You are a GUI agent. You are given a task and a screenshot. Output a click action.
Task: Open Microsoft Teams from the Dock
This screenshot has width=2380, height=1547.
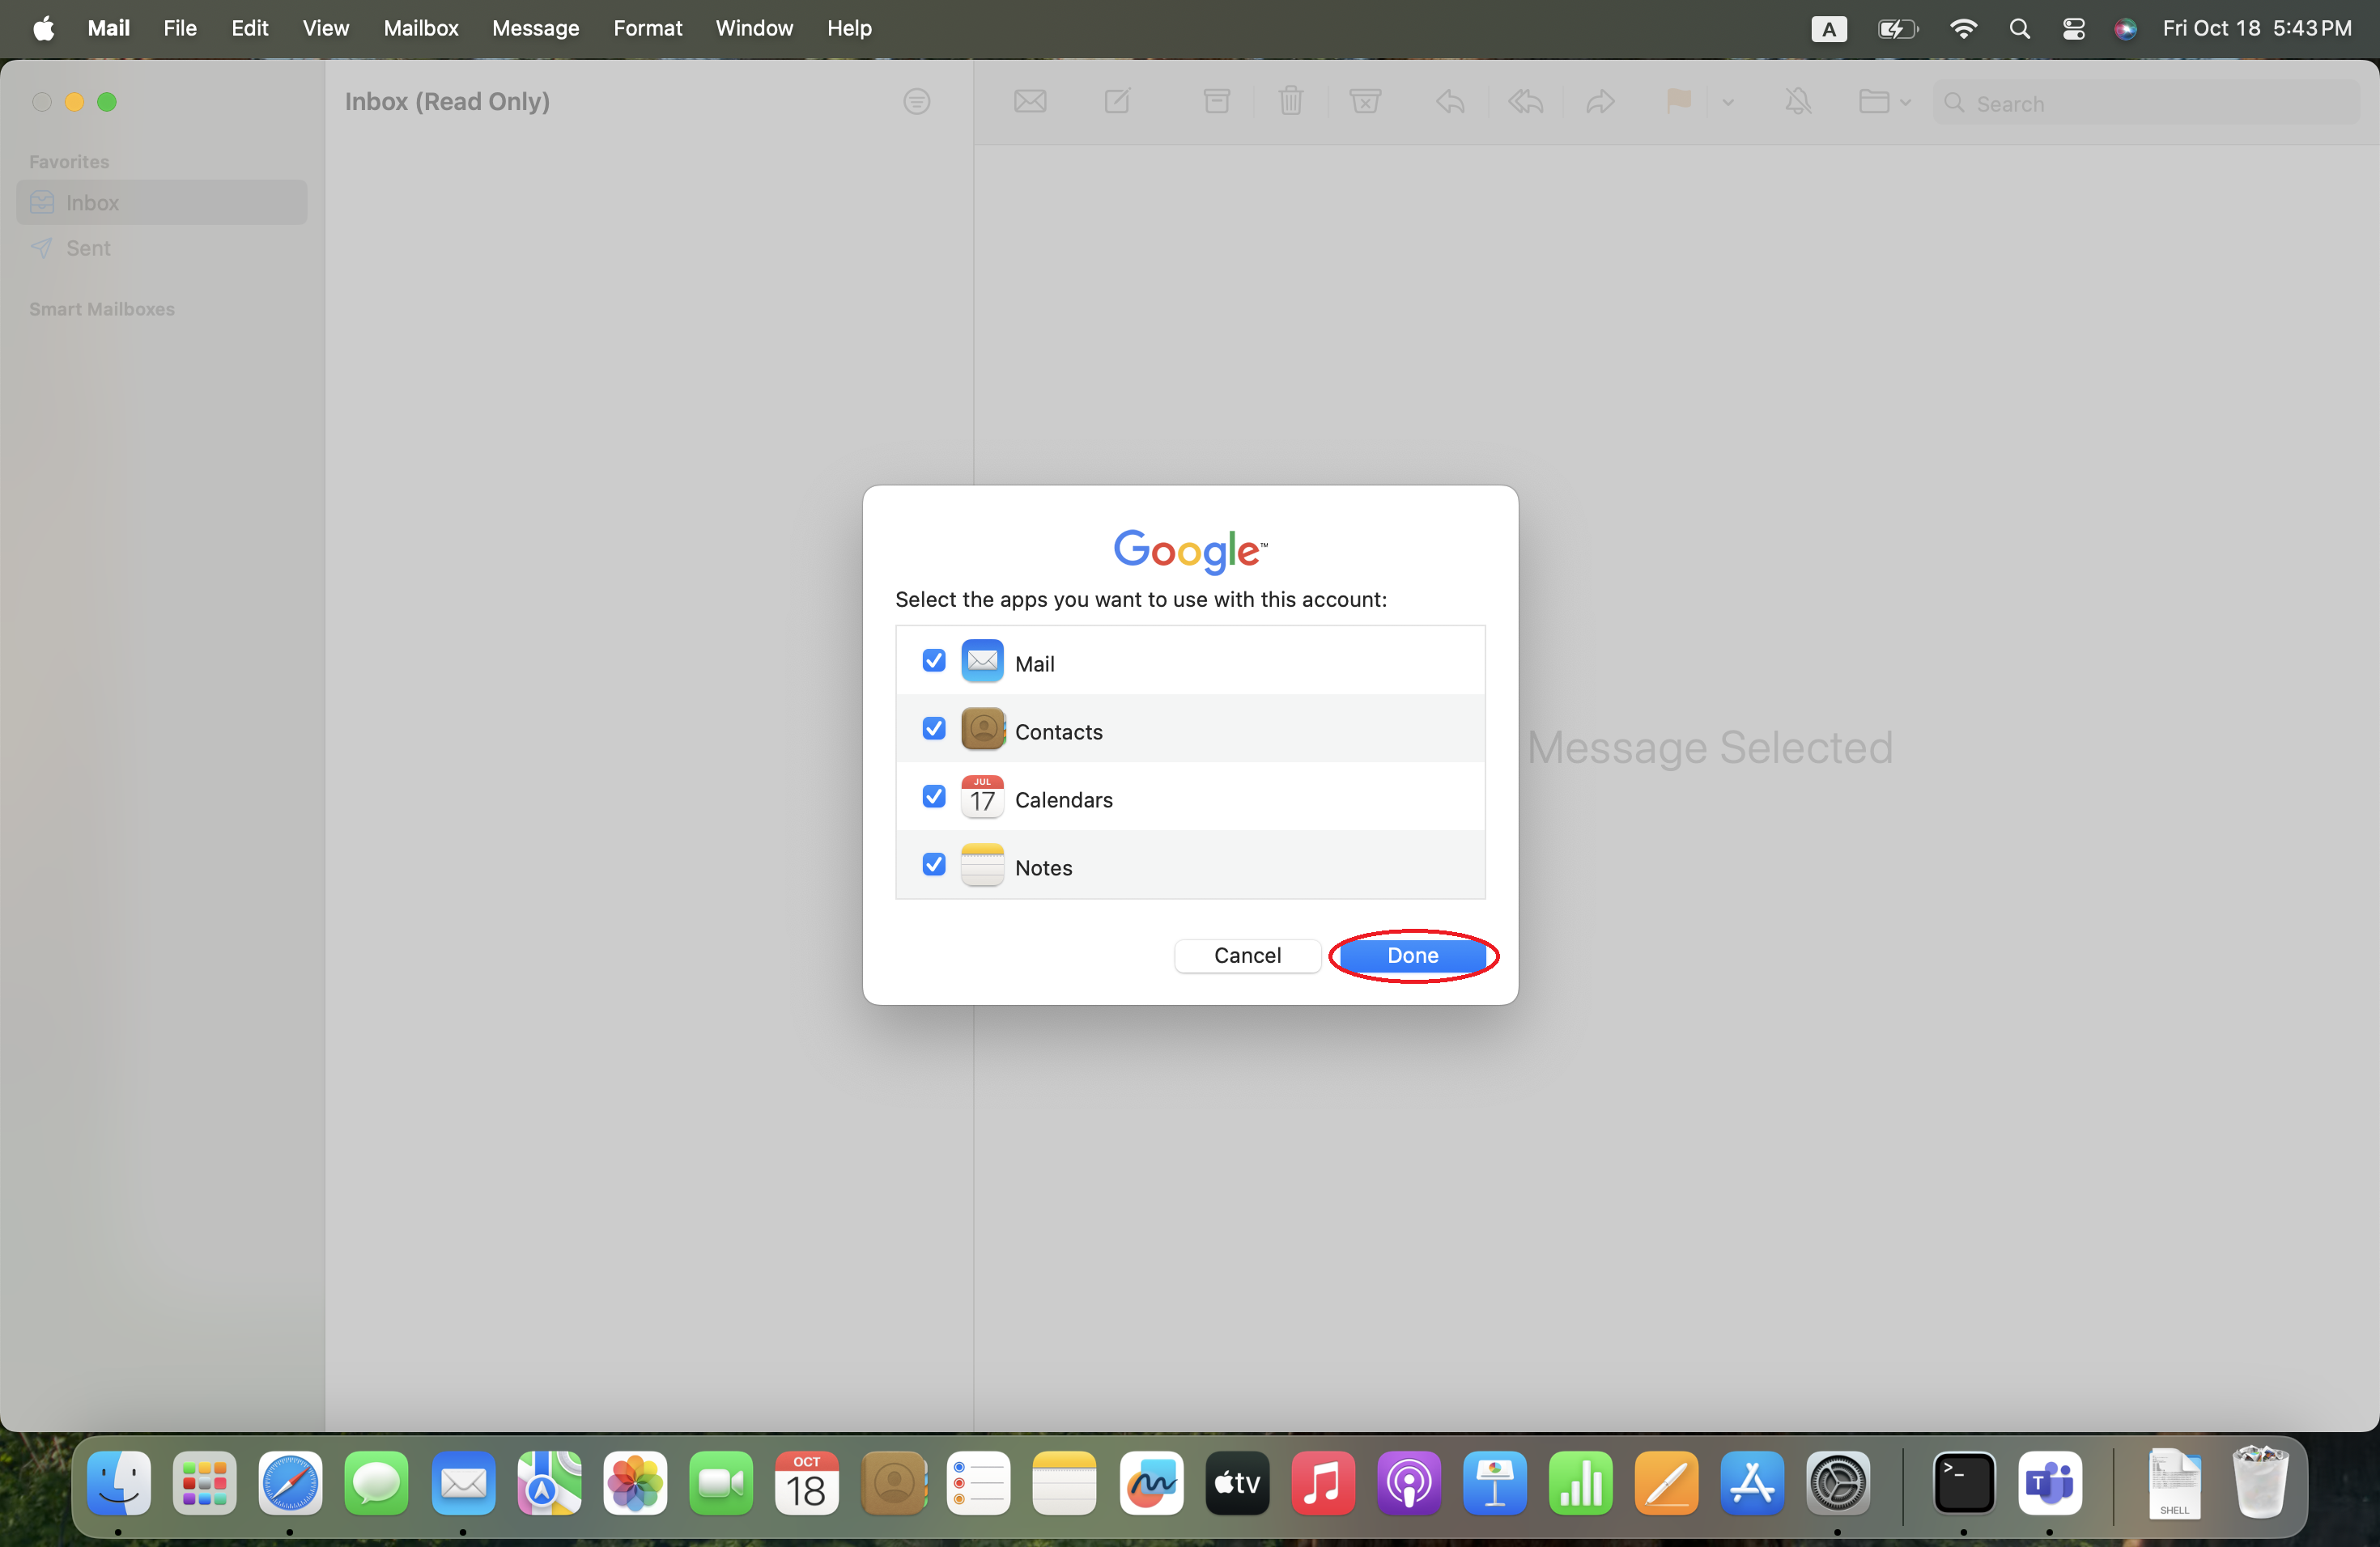(2049, 1483)
